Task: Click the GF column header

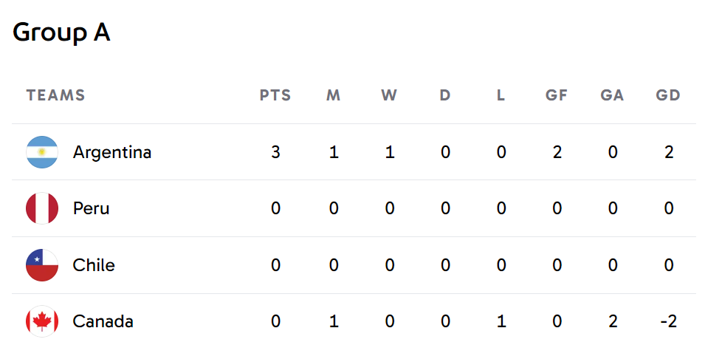Action: 557,95
